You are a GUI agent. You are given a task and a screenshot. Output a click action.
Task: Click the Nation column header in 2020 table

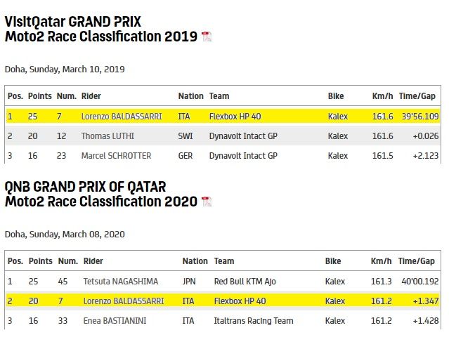[195, 261]
